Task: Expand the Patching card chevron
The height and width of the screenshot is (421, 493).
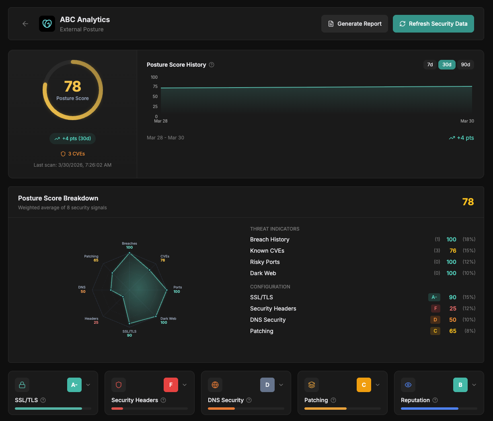Action: click(378, 385)
